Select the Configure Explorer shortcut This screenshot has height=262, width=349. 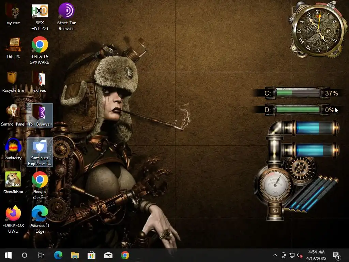coord(40,152)
